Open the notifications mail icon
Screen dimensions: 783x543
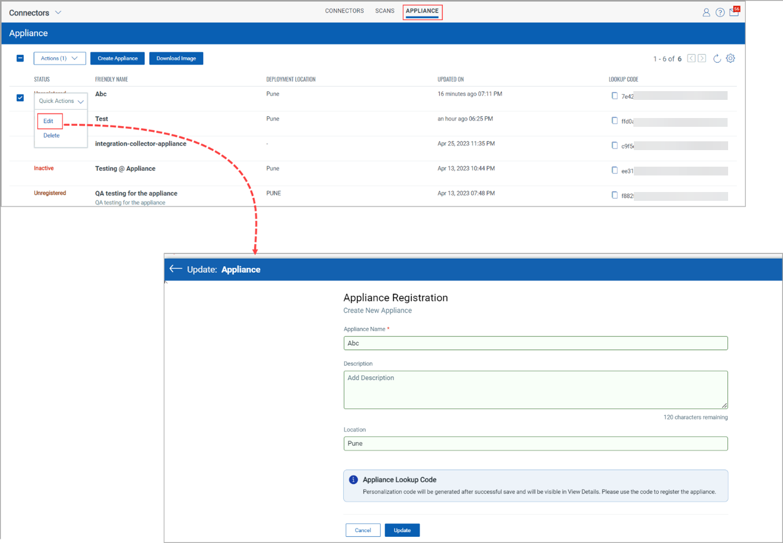[734, 12]
